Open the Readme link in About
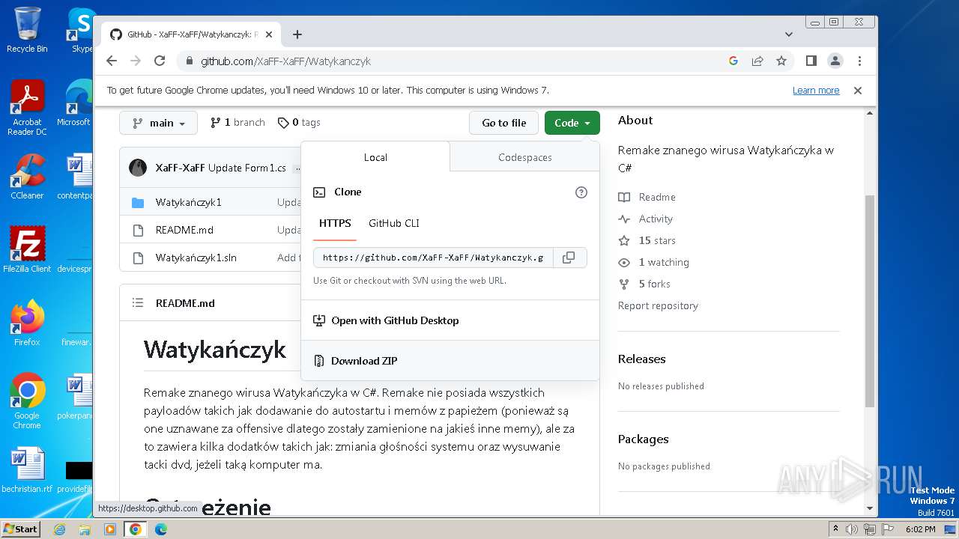959x539 pixels. point(647,197)
